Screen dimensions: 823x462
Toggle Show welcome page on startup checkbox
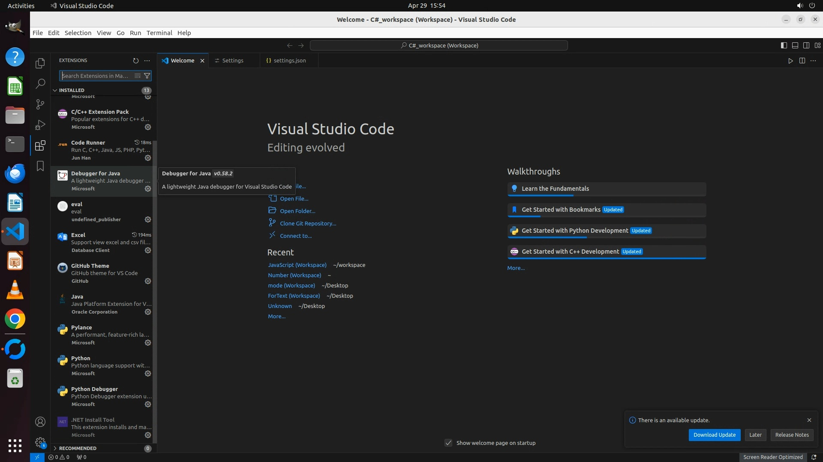[x=448, y=443]
